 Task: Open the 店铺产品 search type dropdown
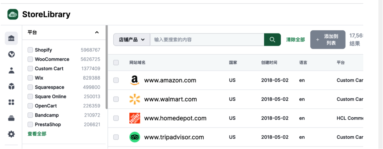(x=132, y=39)
